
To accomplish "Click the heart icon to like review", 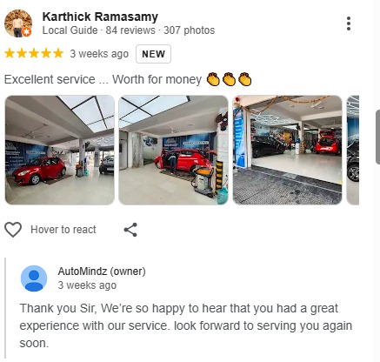I will (x=13, y=230).
